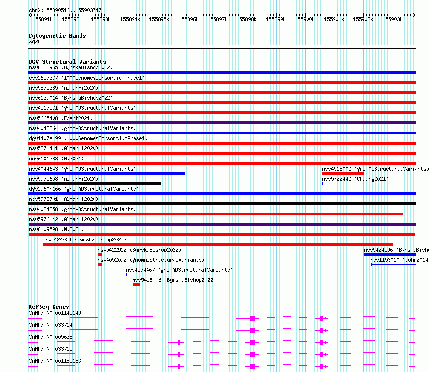Select the 155903k ruler tick label
The image size is (429, 372).
[x=392, y=19]
